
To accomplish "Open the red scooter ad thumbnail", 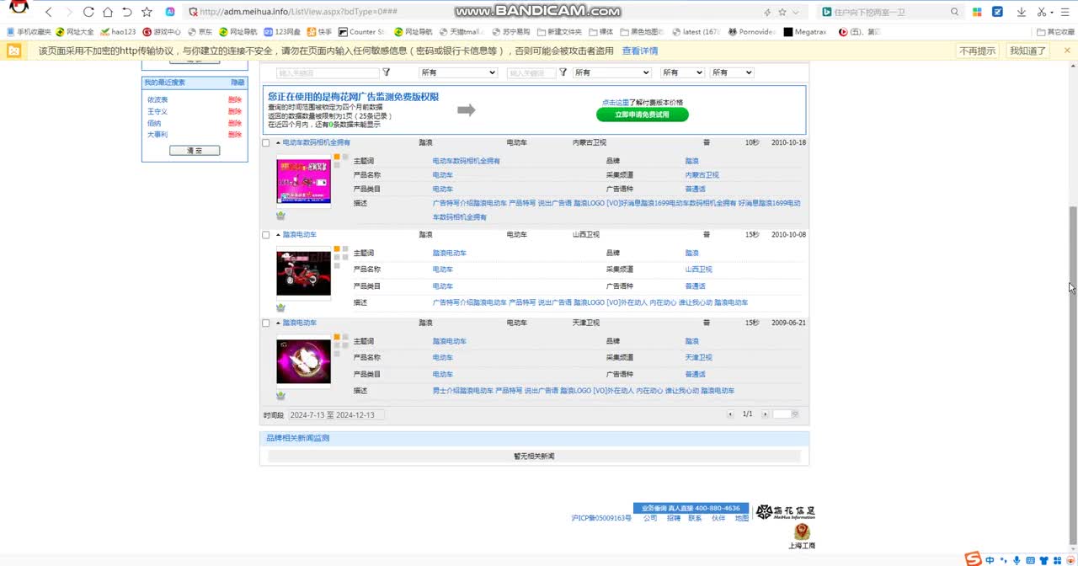I will pos(303,273).
